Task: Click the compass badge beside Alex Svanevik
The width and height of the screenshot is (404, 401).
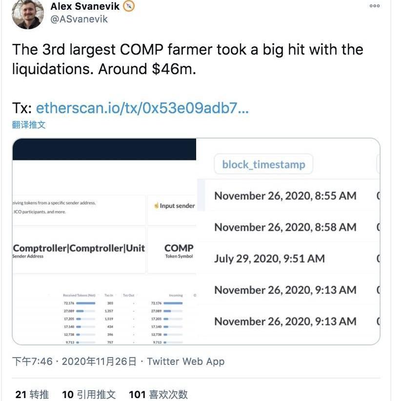Action: coord(128,6)
